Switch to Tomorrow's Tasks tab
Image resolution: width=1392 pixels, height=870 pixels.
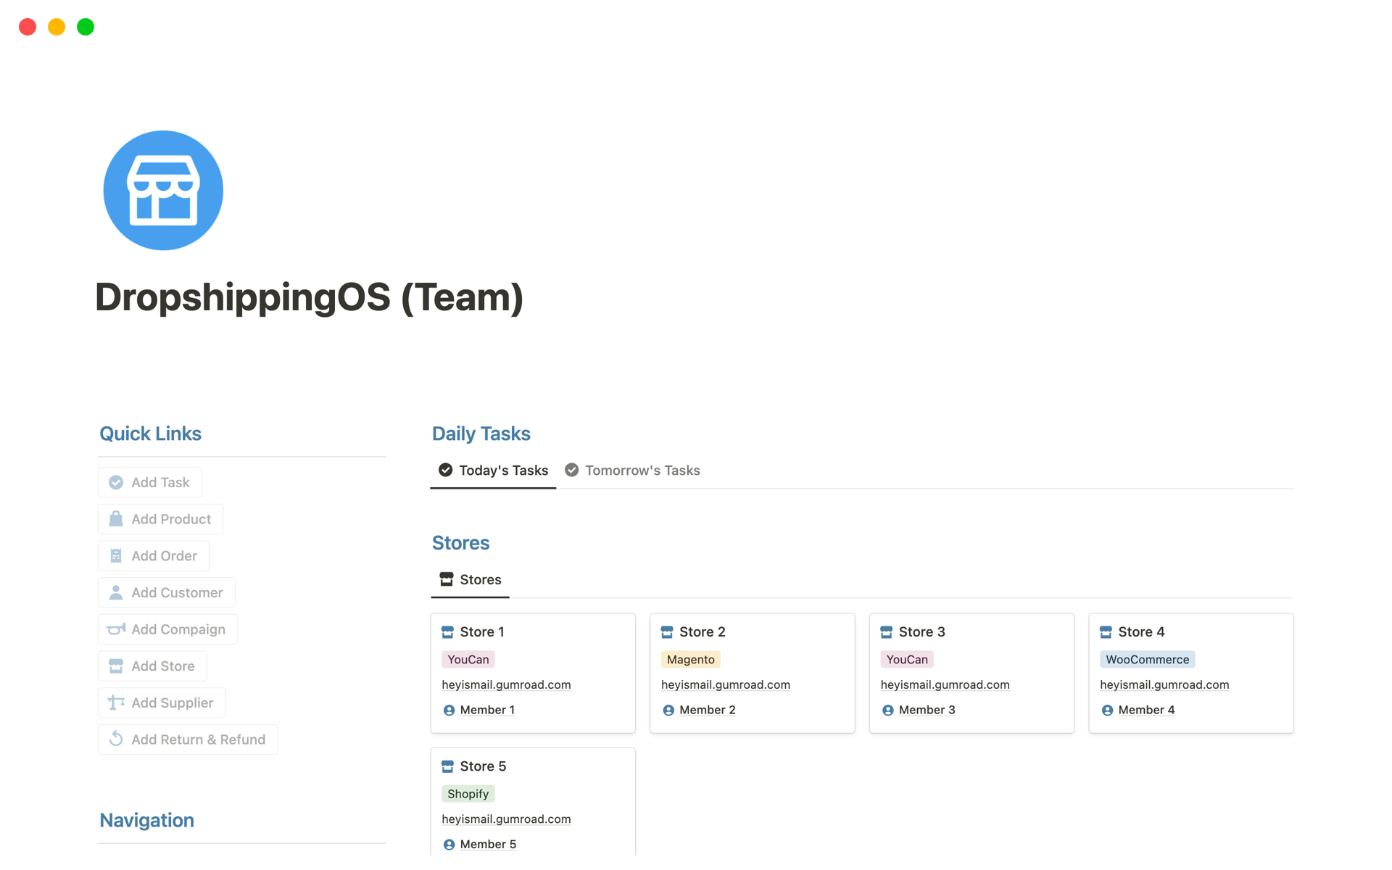633,471
